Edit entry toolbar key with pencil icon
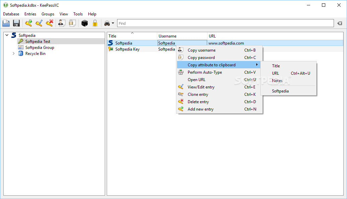The height and width of the screenshot is (199, 347). coord(39,23)
